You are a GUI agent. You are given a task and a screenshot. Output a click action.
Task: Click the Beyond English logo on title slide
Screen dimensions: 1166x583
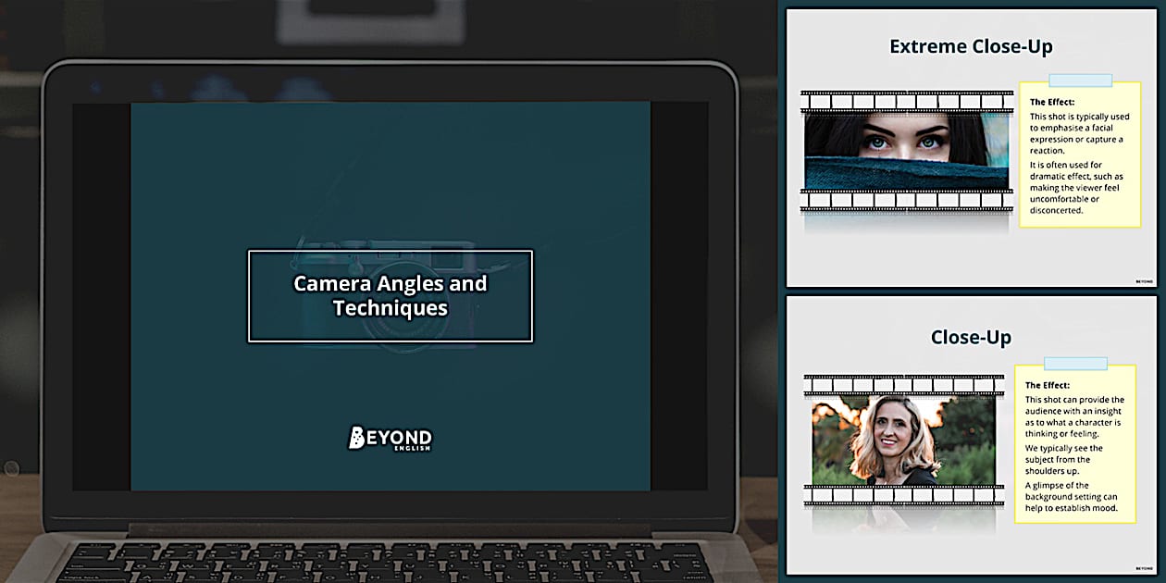[390, 439]
